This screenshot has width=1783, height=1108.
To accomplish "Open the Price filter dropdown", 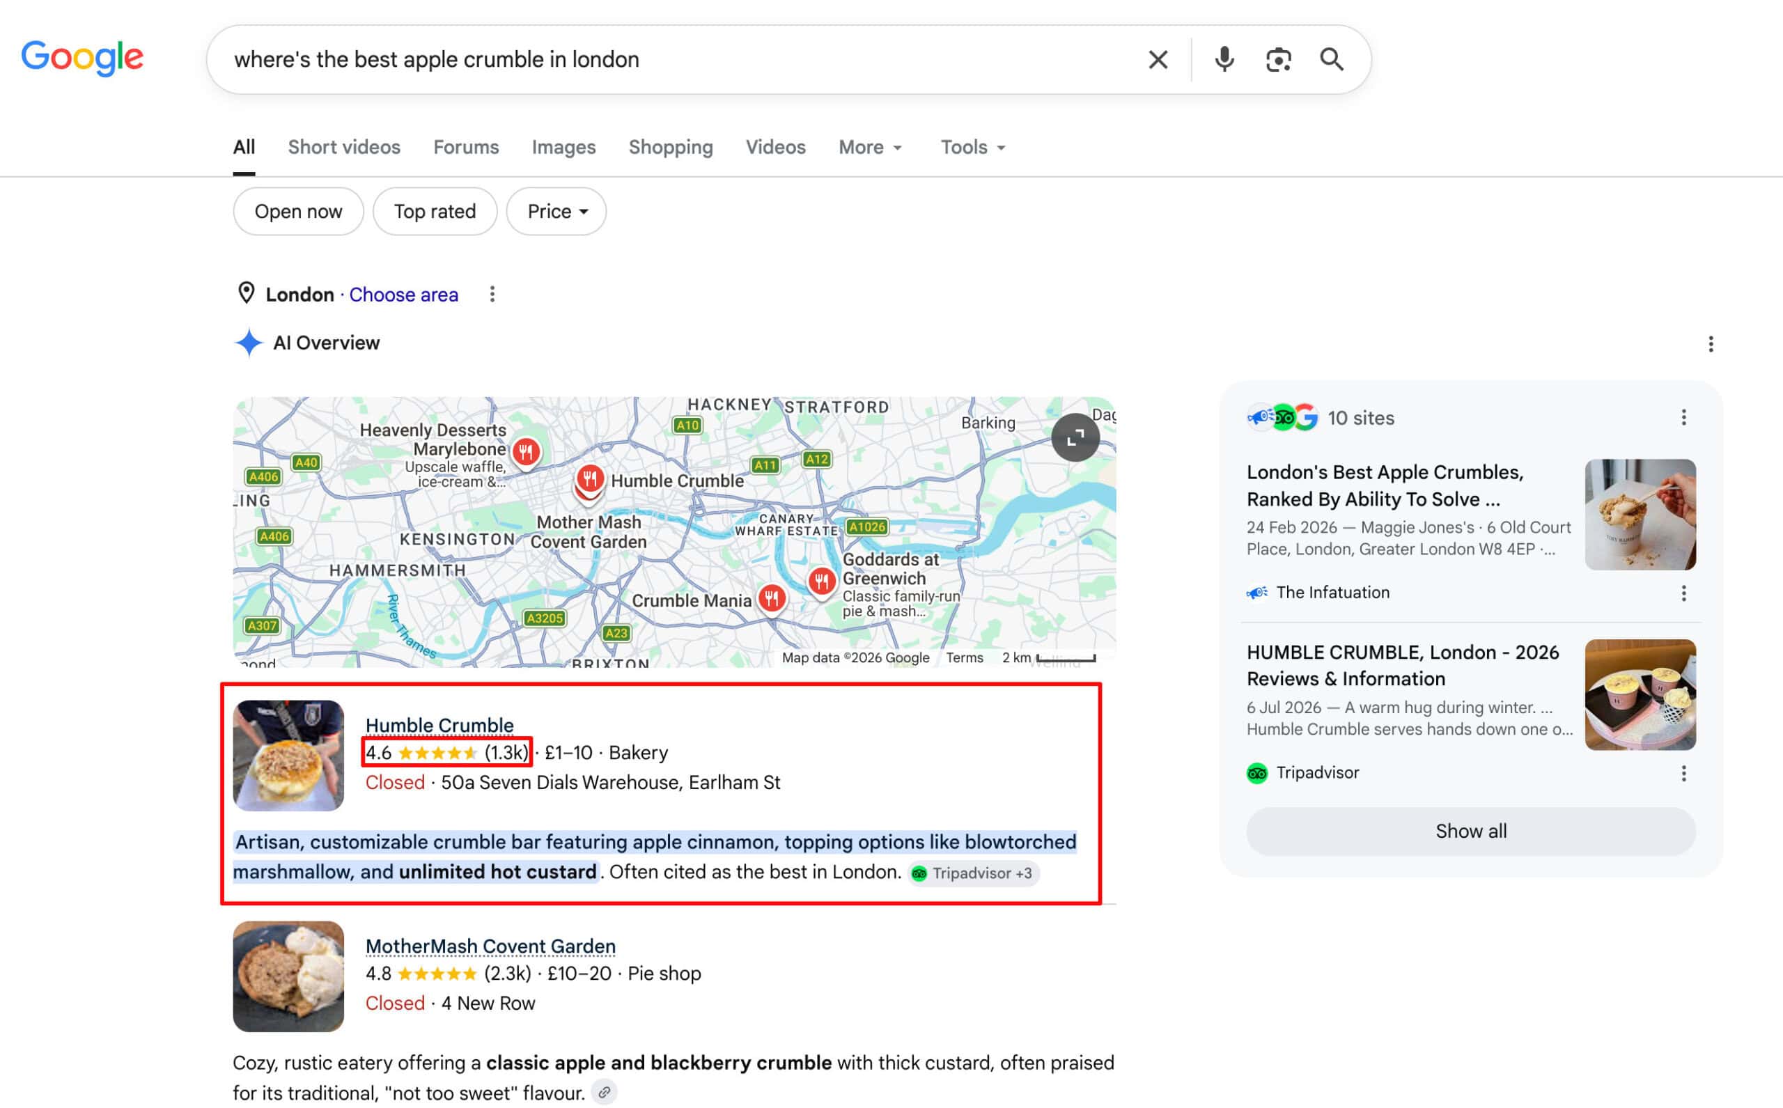I will (x=556, y=212).
